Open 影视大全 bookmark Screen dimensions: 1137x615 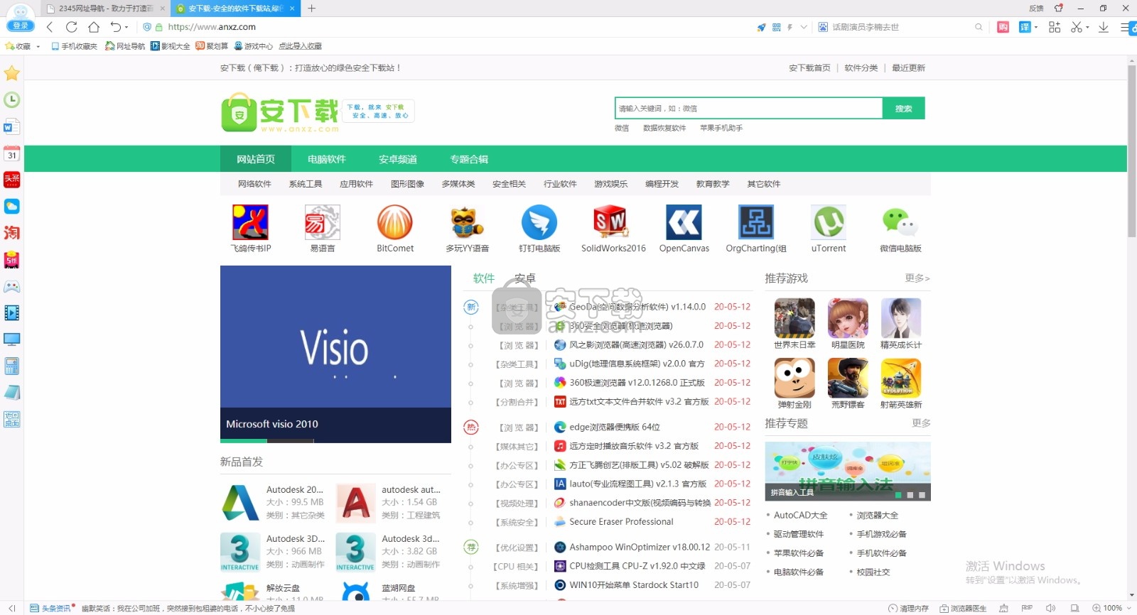170,46
